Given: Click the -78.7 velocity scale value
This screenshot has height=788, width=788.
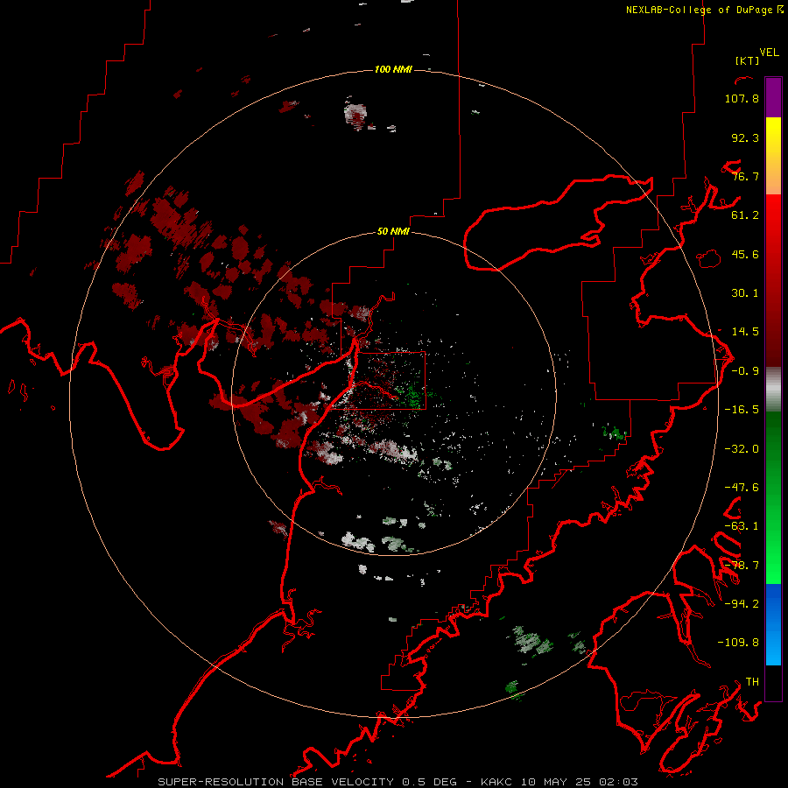Looking at the screenshot, I should (742, 566).
